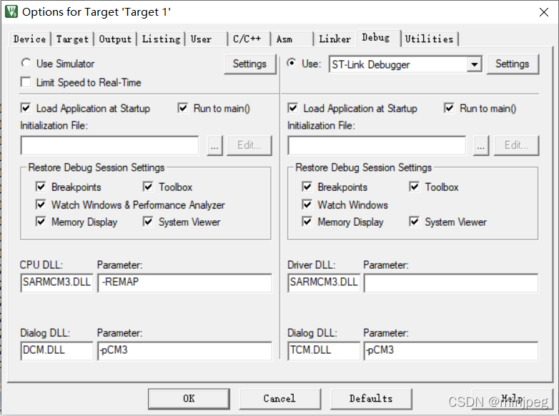Toggle debugger-side System Viewer checkbox
559x416 pixels.
coord(414,222)
